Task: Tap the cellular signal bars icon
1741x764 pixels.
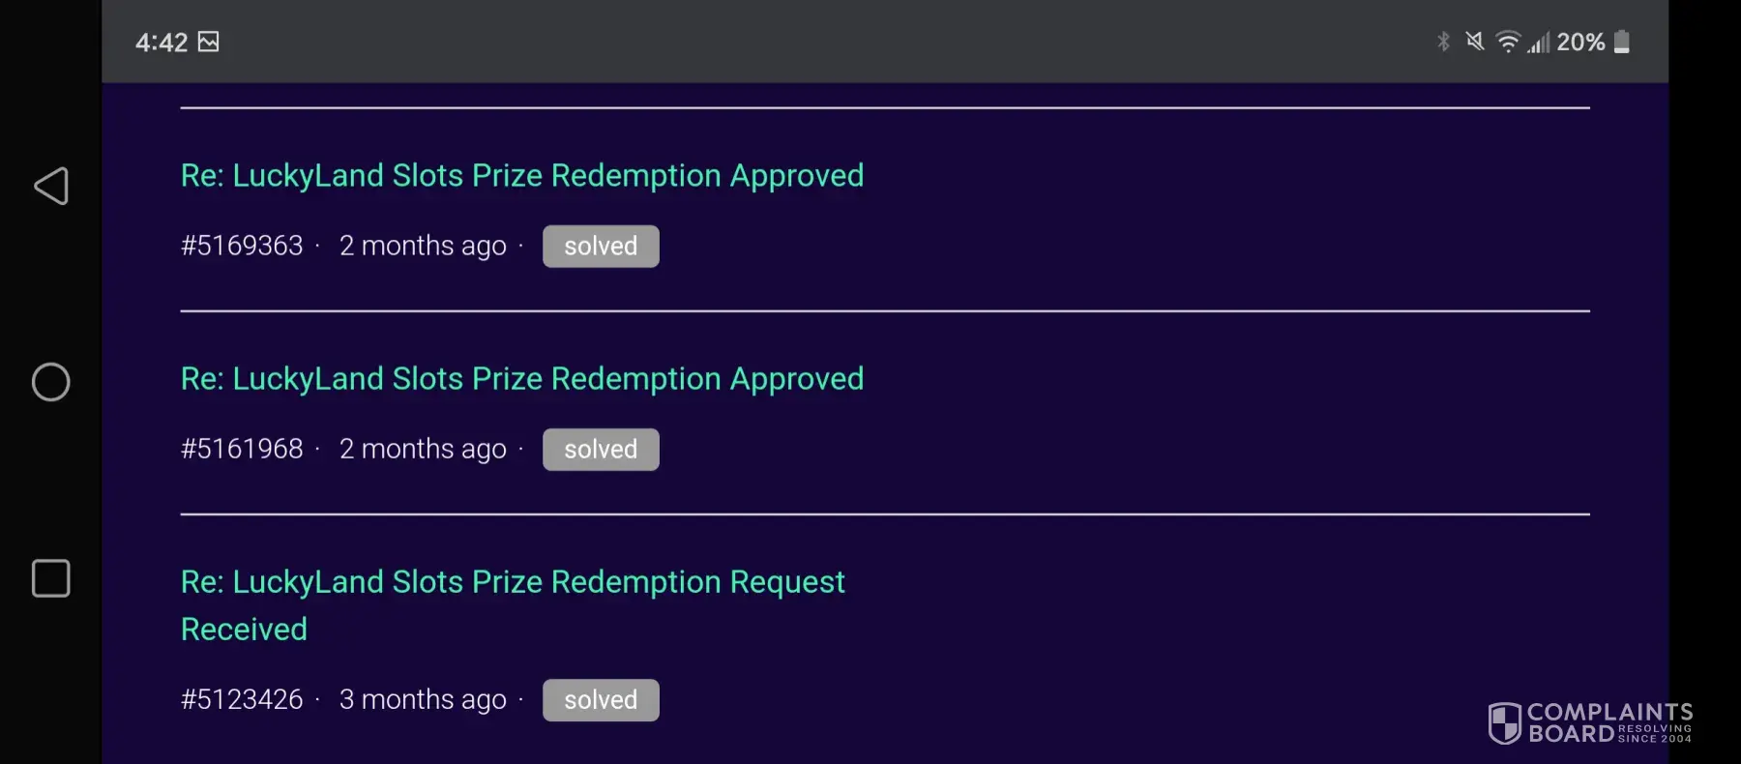Action: click(x=1538, y=43)
